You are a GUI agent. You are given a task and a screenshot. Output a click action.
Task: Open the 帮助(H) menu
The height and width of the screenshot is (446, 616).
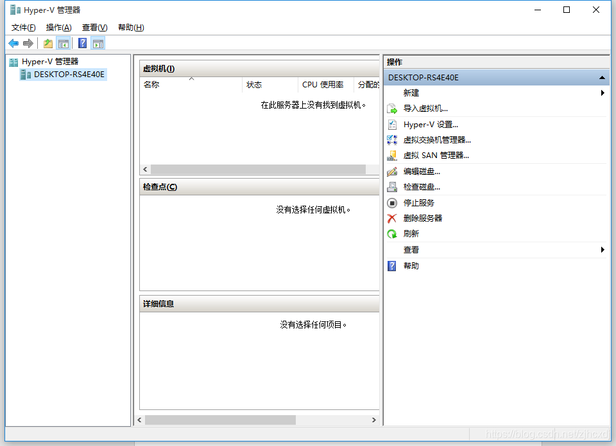coord(131,28)
